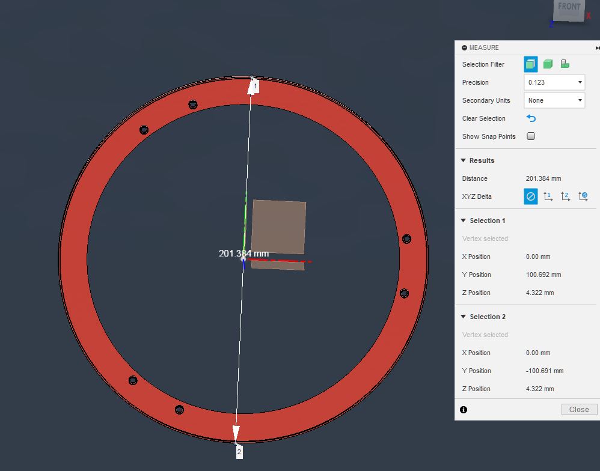
Task: Click the Clear Selection undo arrow
Action: [x=531, y=118]
